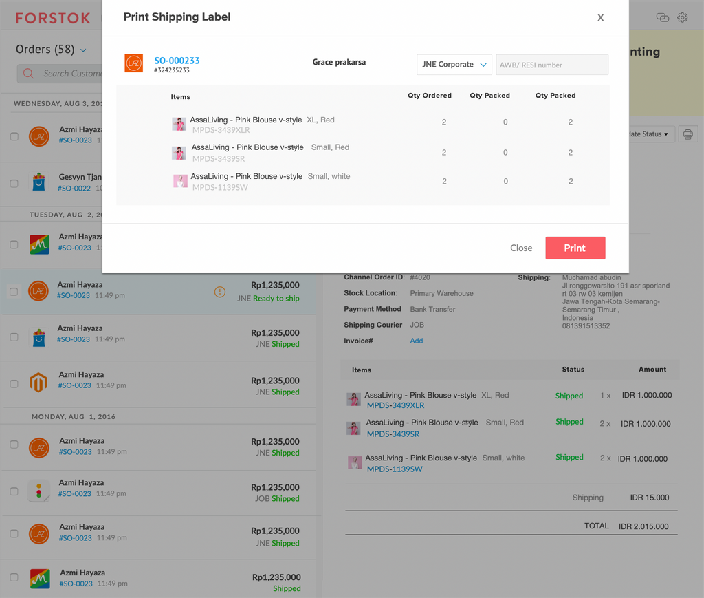Open the Update Status dropdown
This screenshot has height=598, width=704.
pos(648,134)
